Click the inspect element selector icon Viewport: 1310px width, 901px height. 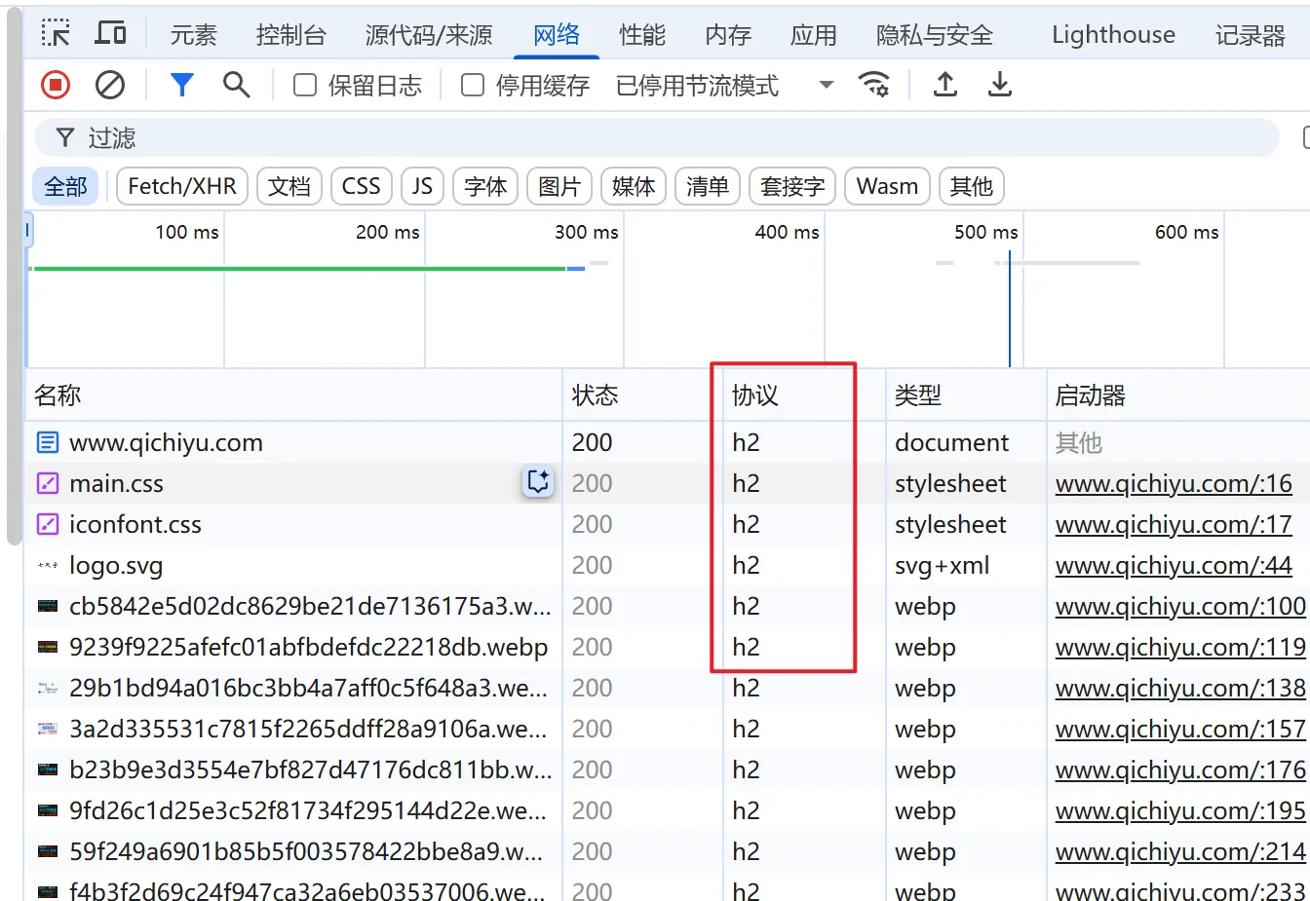coord(56,34)
